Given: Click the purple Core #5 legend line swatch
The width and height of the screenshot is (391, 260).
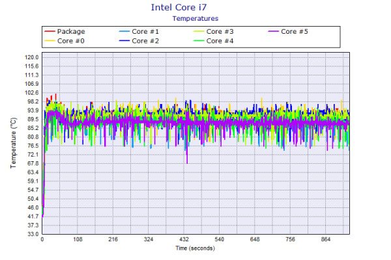Looking at the screenshot, I should (273, 32).
